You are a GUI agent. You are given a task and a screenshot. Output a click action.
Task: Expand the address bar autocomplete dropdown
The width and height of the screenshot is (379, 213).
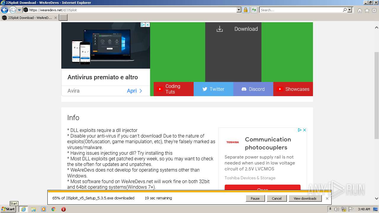(239, 10)
